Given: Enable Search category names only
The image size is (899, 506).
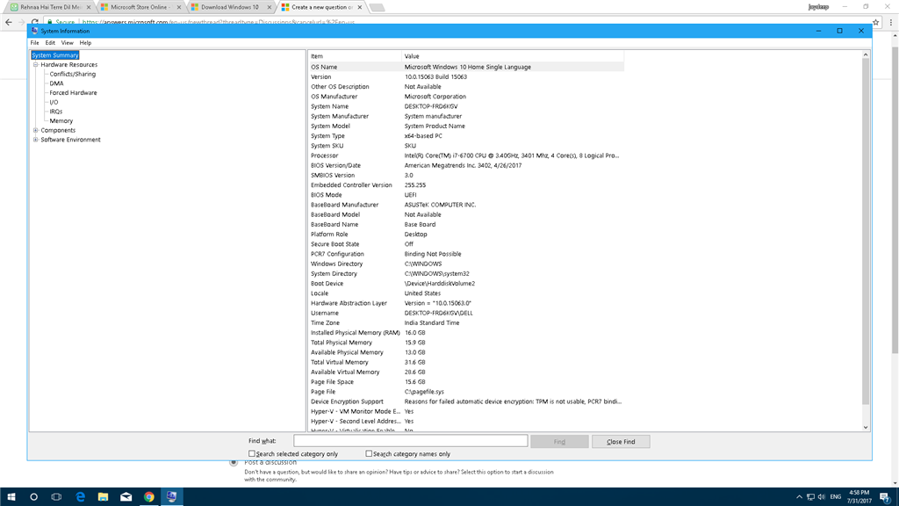Looking at the screenshot, I should pyautogui.click(x=369, y=454).
